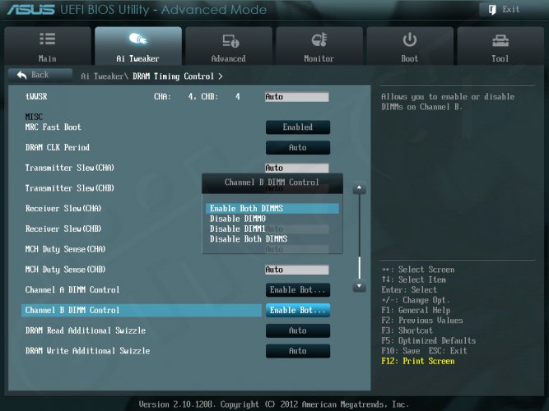Select Transmitter Slew(CHA) label
Image resolution: width=549 pixels, height=411 pixels.
[x=70, y=168]
